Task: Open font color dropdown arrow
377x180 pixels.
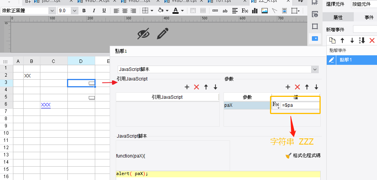Action: 182,11
